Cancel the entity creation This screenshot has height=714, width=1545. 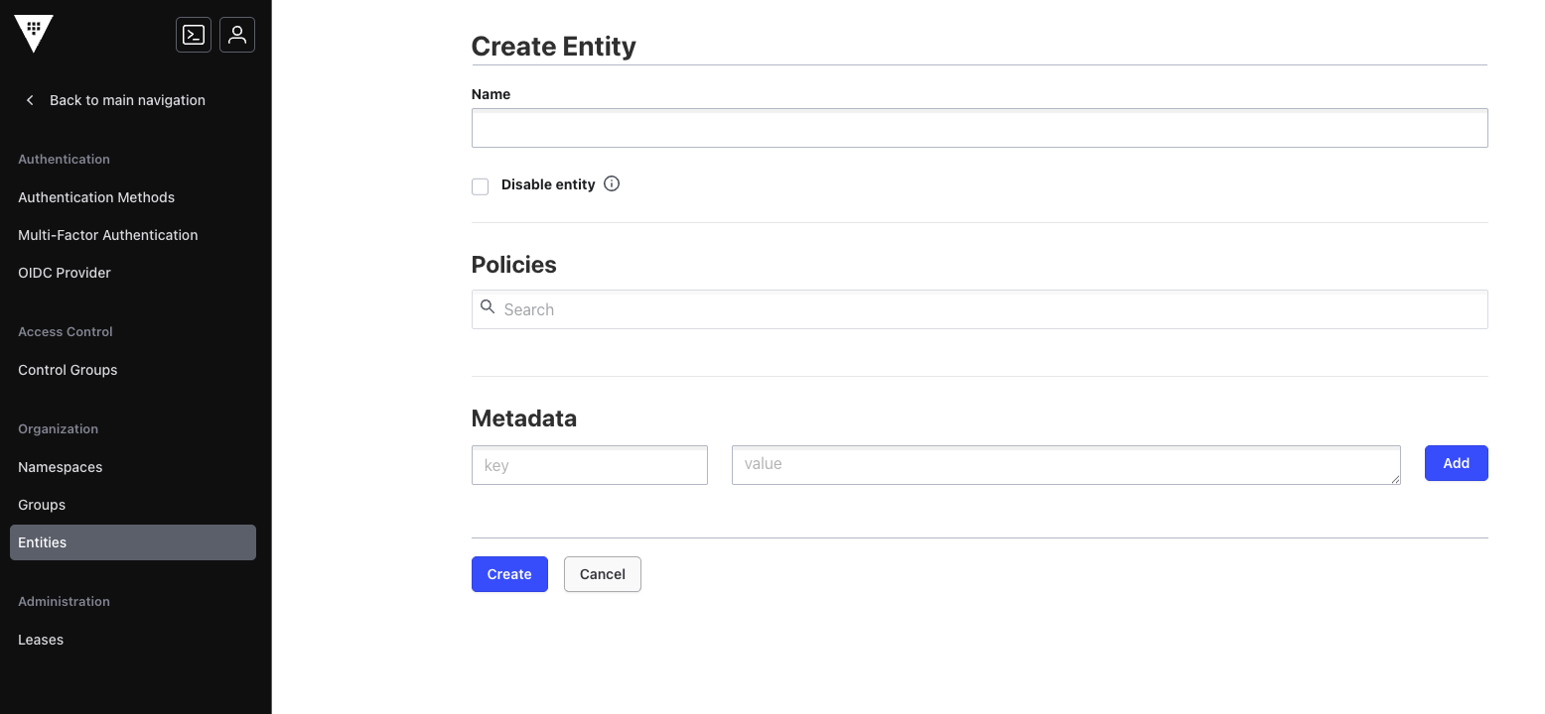tap(602, 574)
